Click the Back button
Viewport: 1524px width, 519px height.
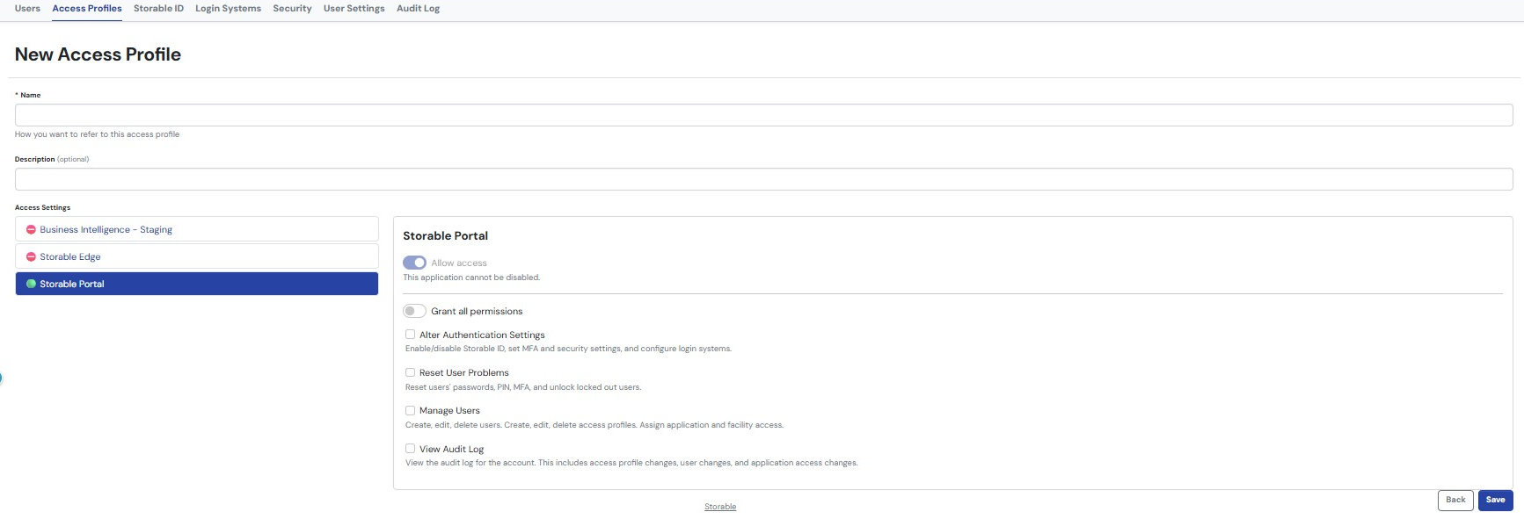pos(1455,501)
